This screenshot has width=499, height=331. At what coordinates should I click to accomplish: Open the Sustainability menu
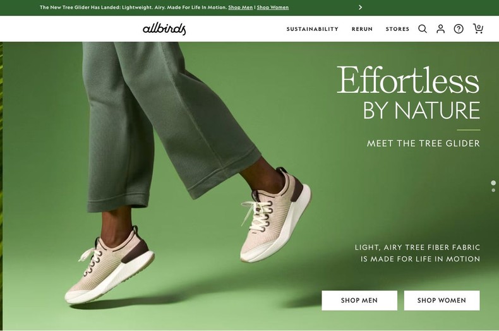(x=313, y=29)
